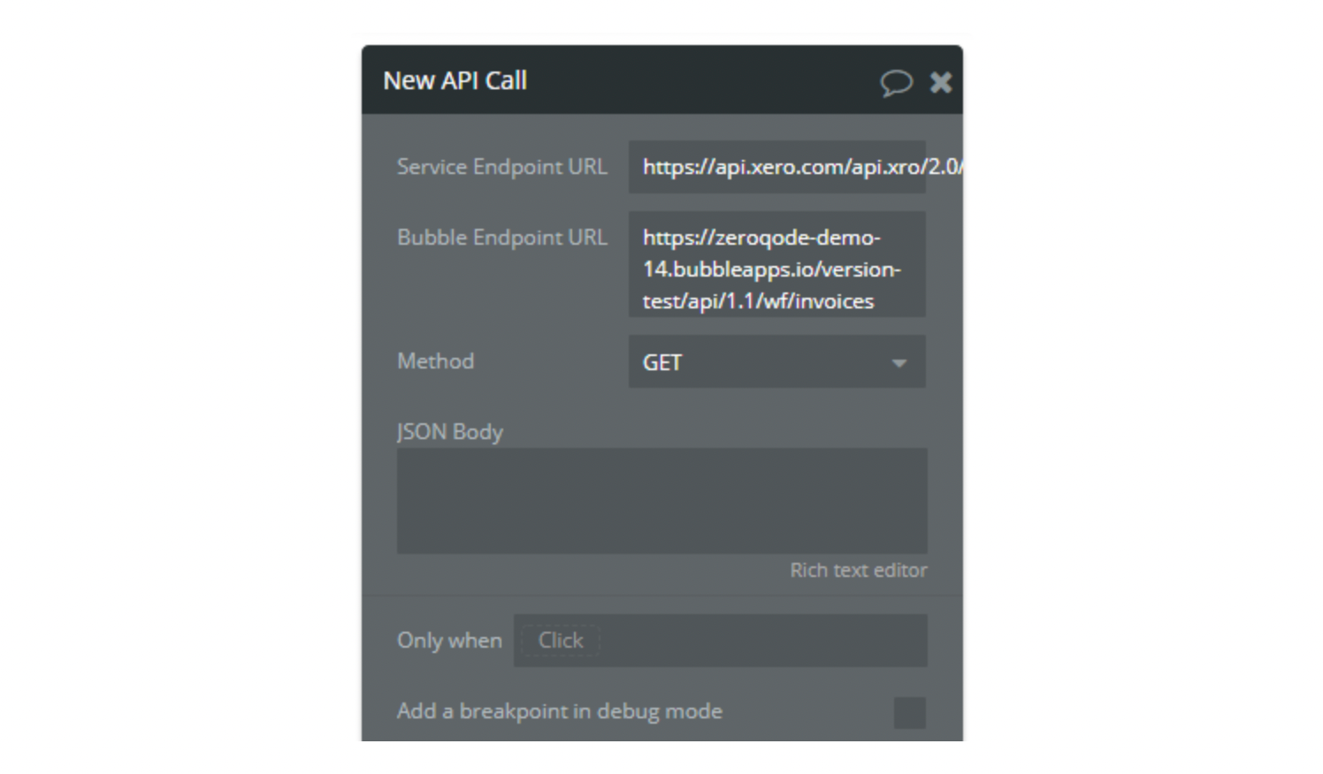
Task: Enable the breakpoint in debug mode checkbox
Action: (909, 712)
